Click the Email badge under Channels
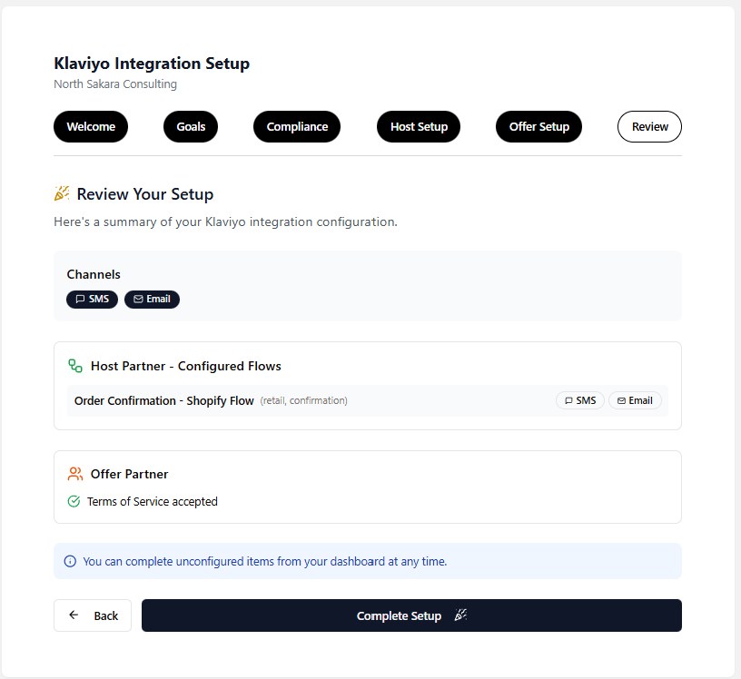The width and height of the screenshot is (741, 679). [152, 300]
